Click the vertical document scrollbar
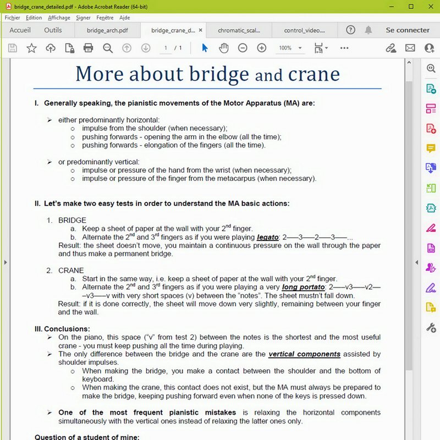Viewport: 440px width, 440px height. click(409, 220)
